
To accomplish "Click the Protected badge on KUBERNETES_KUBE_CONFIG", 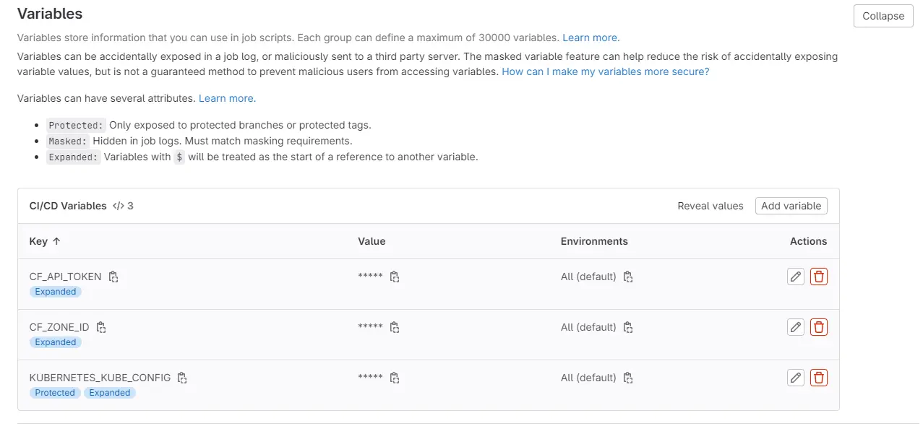I will tap(55, 393).
